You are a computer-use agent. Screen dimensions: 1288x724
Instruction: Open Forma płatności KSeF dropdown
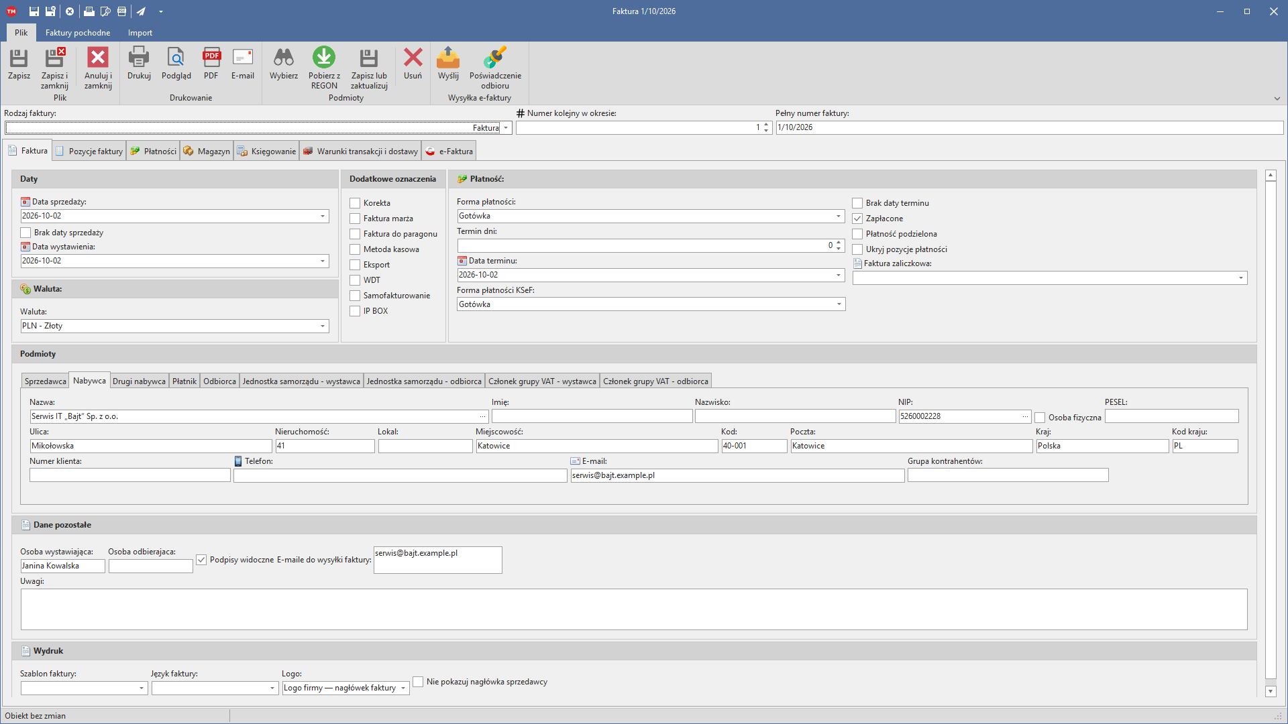[839, 304]
